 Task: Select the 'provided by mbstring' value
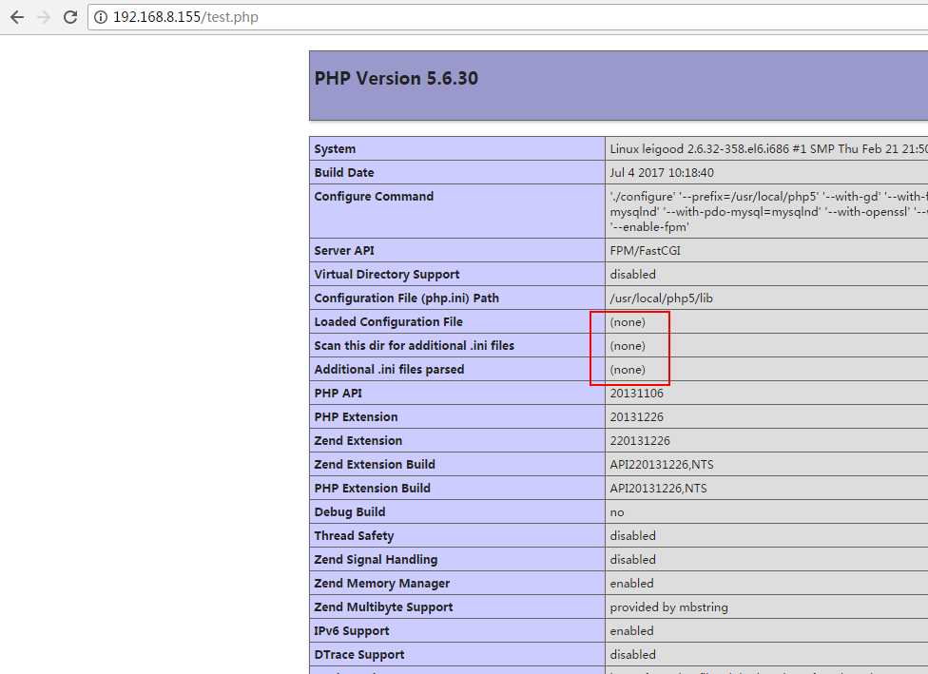(x=668, y=607)
